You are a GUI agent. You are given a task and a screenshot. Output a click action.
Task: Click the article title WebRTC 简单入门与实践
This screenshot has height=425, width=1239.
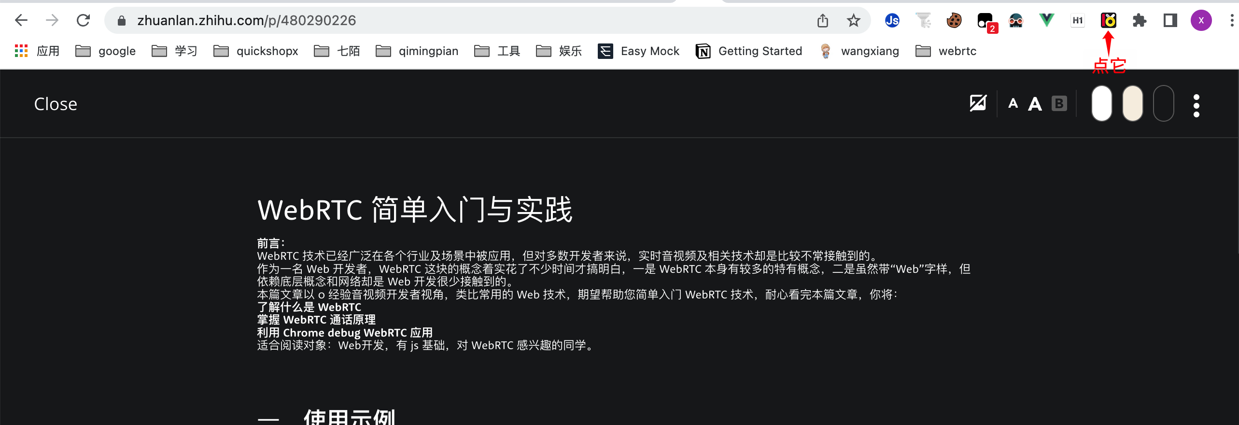(415, 210)
